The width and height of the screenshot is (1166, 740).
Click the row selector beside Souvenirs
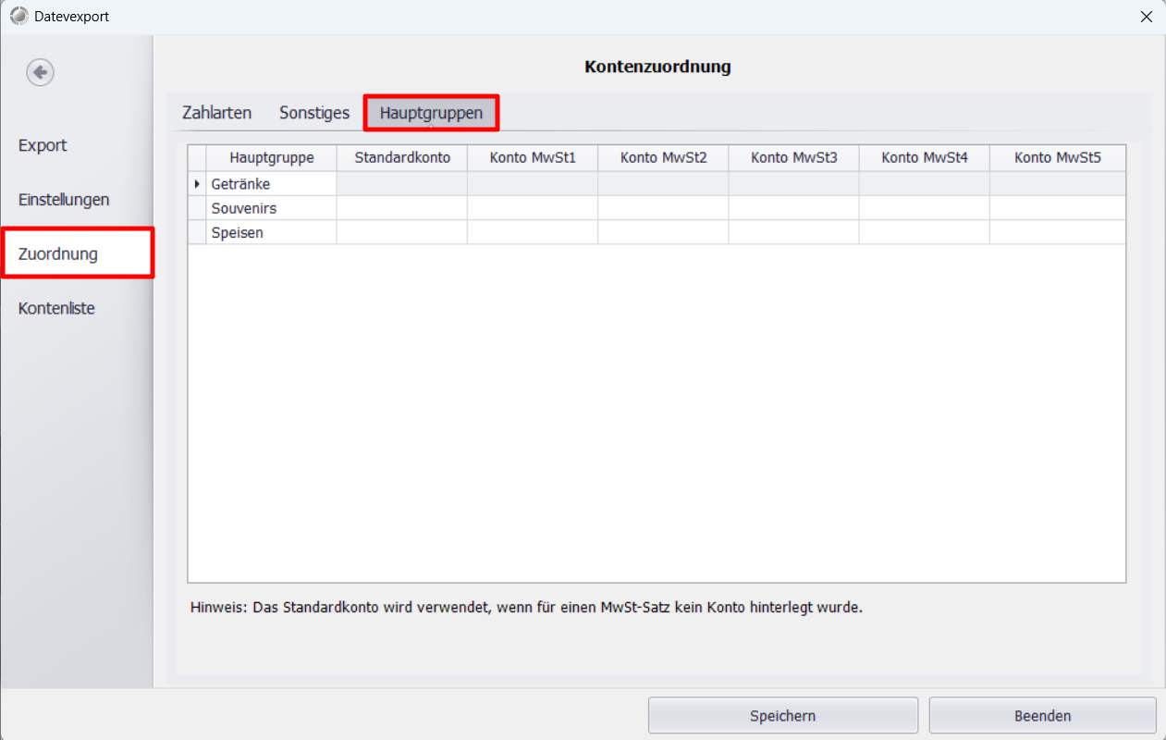point(197,208)
